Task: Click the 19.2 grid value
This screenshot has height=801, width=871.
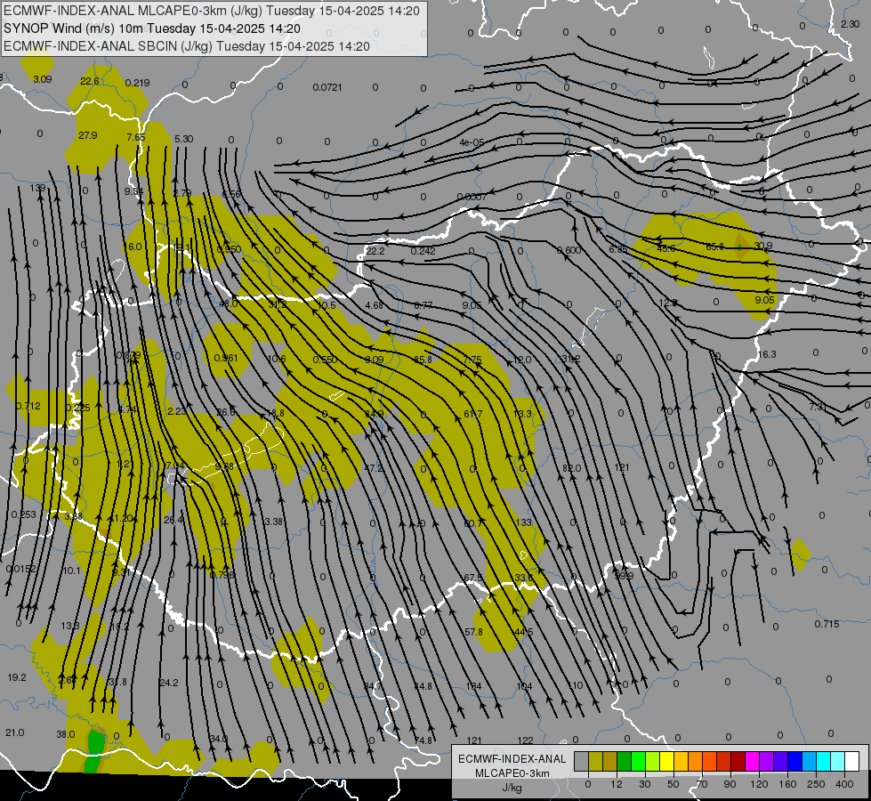Action: (x=17, y=677)
